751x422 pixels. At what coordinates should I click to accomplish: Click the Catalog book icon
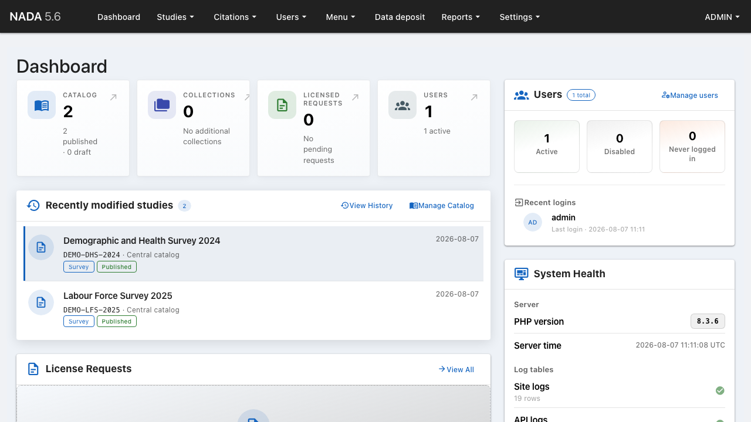[x=42, y=105]
